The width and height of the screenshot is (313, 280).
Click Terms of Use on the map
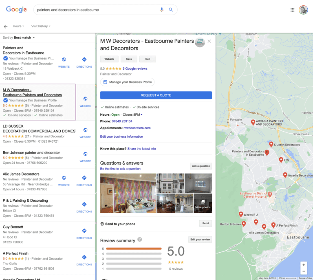coord(305,278)
